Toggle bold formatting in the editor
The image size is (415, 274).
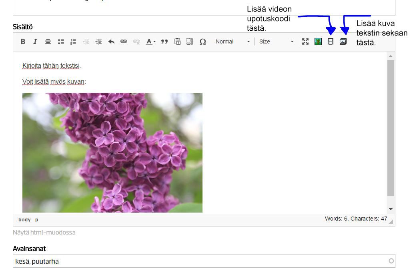coord(23,41)
